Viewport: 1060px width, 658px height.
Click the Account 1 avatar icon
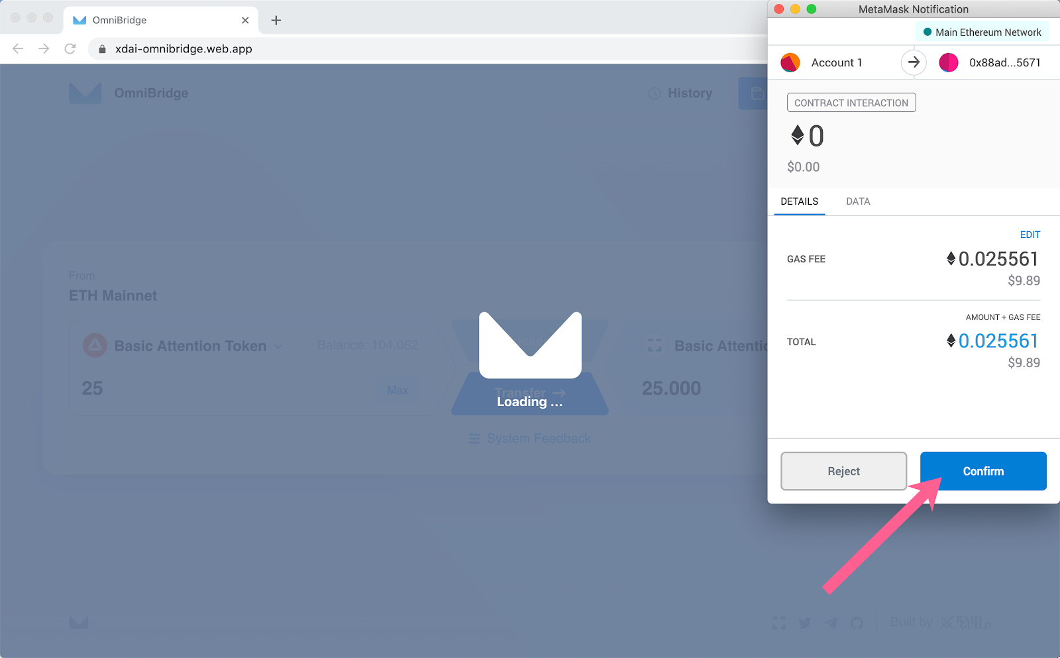tap(790, 62)
